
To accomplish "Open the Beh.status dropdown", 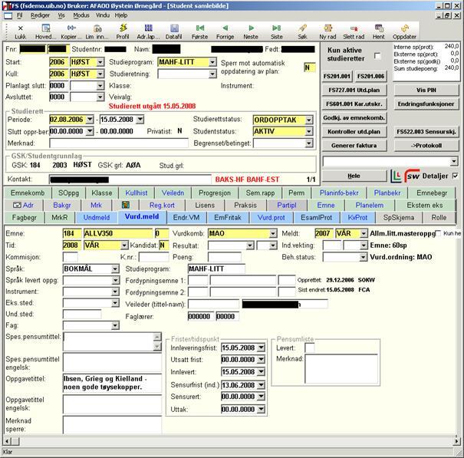I will click(x=364, y=257).
